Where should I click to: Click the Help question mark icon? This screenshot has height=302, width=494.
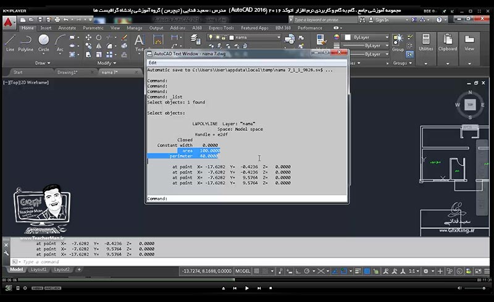[x=439, y=20]
